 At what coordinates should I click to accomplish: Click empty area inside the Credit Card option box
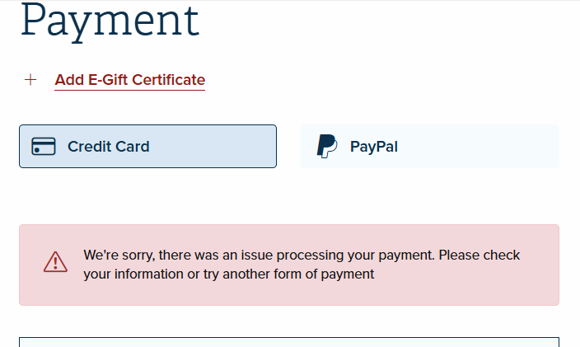point(213,146)
